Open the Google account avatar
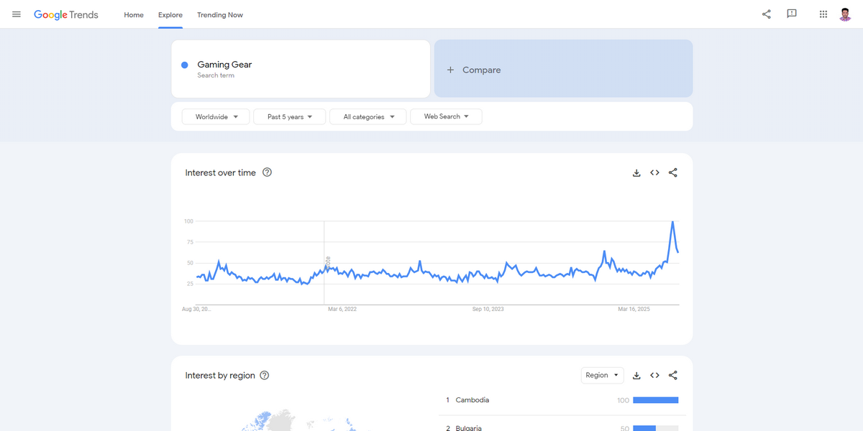The image size is (863, 431). pos(846,14)
